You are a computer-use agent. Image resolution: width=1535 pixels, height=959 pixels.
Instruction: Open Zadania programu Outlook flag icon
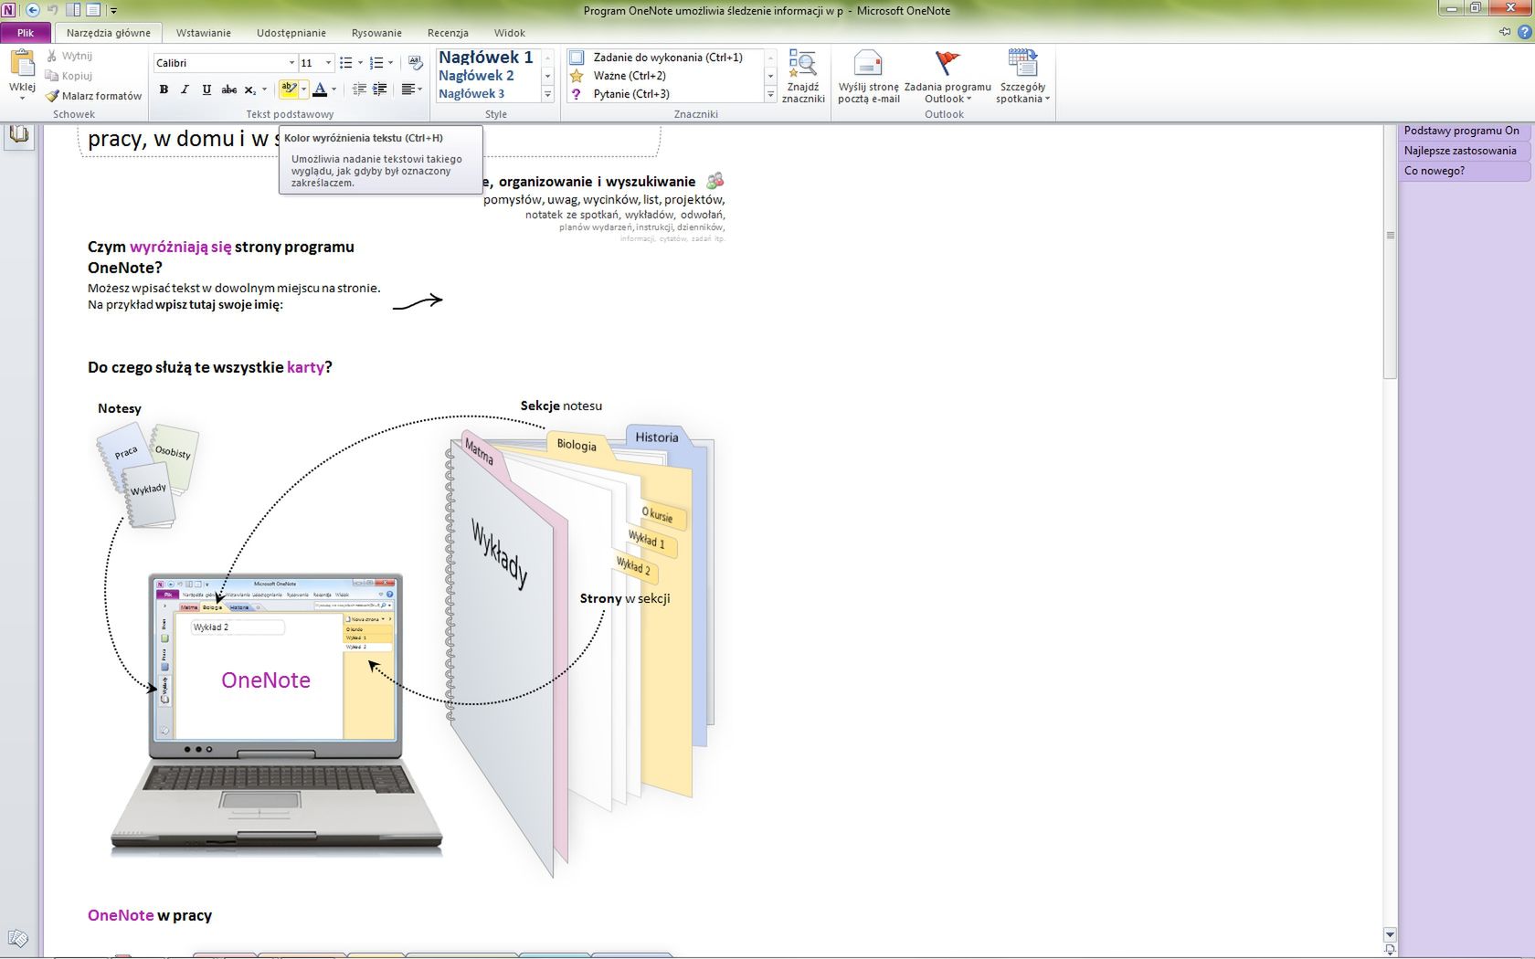point(947,76)
